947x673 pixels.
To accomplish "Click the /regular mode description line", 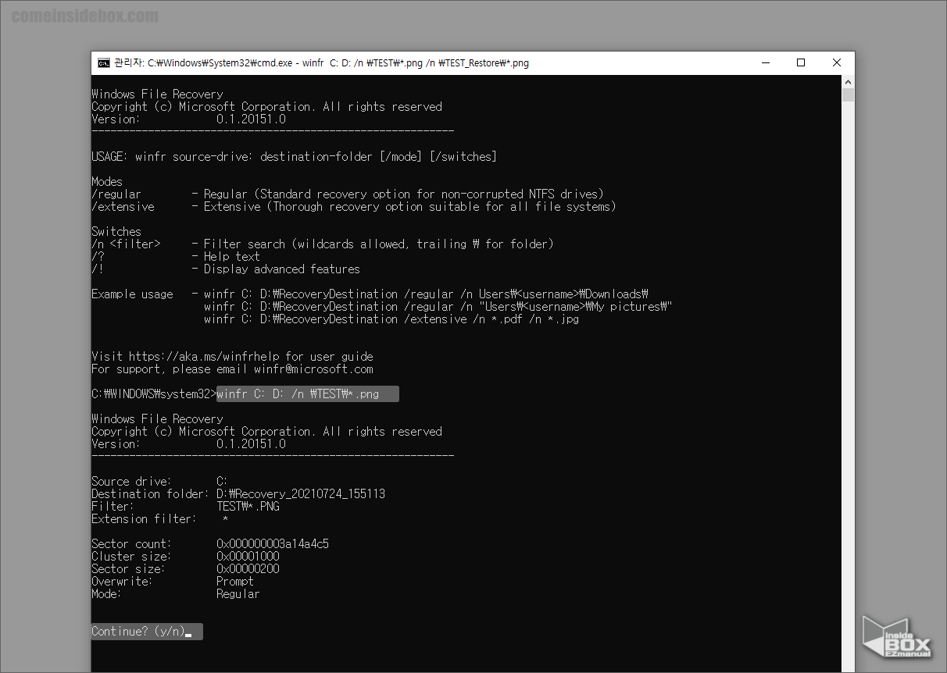I will point(348,194).
